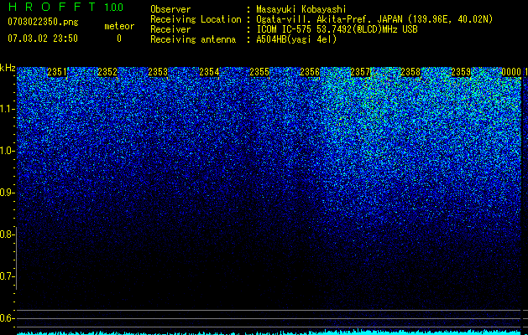528x335 pixels.
Task: Click the Receiver field label
Action: coord(170,29)
